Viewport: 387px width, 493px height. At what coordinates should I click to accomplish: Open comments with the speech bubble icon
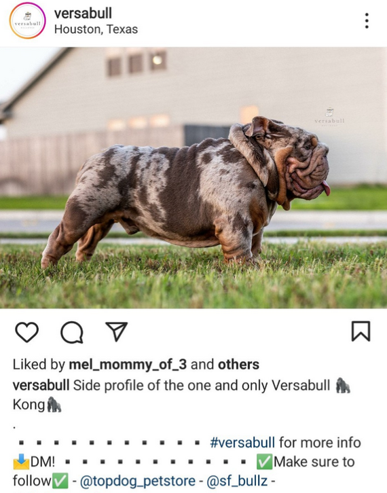pyautogui.click(x=72, y=332)
